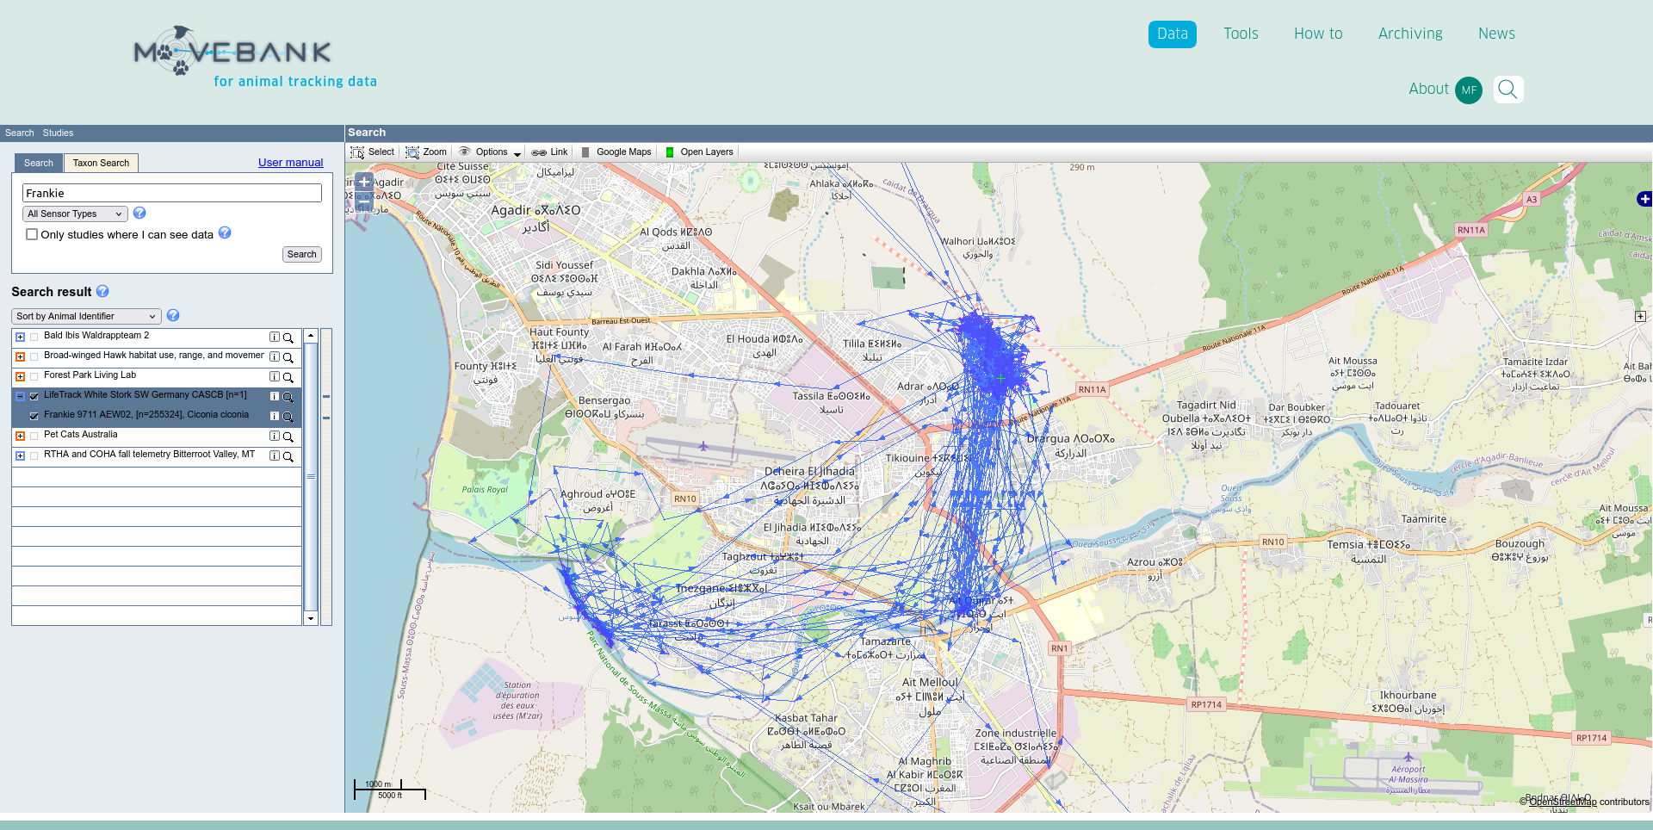Open the User manual link
1653x830 pixels.
pos(290,163)
